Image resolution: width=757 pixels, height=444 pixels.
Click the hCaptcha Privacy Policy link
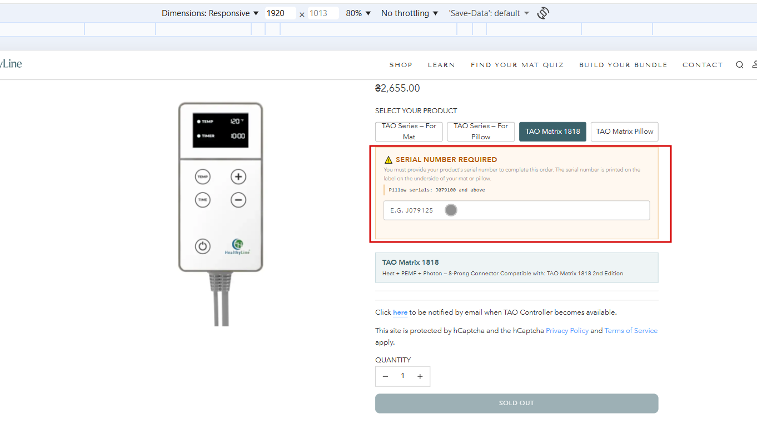[x=567, y=331]
